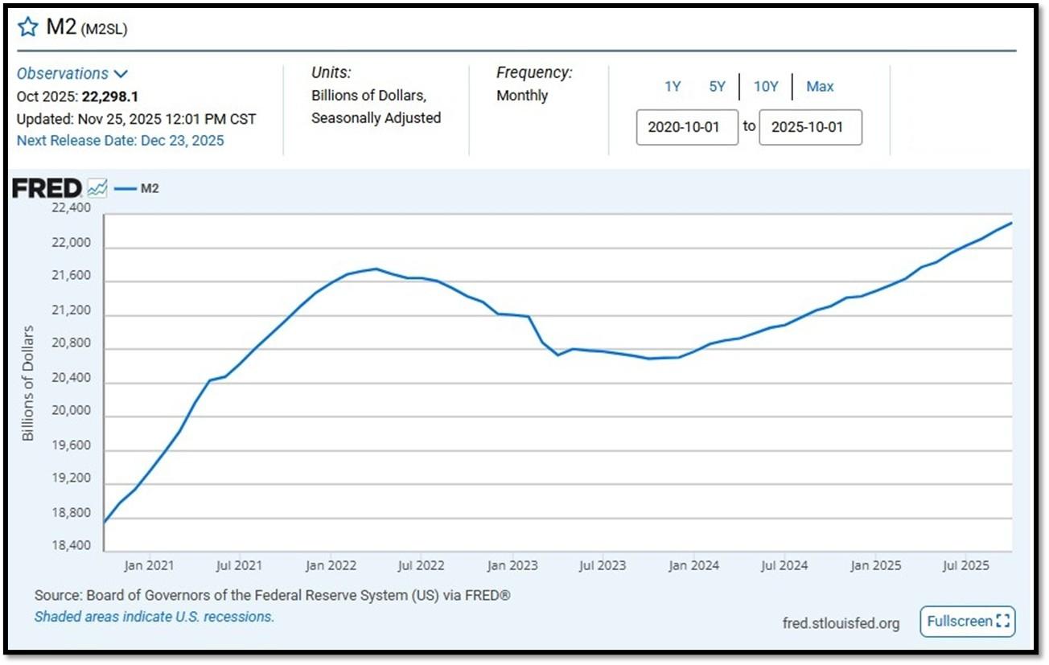This screenshot has height=665, width=1049.
Task: Expand the Observations dropdown chevron
Action: coord(121,74)
